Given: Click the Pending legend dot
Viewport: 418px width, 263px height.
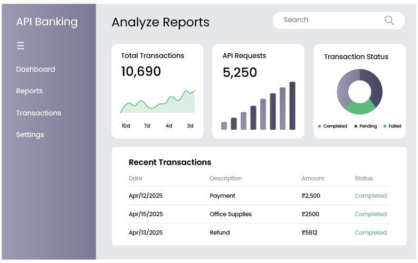Looking at the screenshot, I should (356, 126).
